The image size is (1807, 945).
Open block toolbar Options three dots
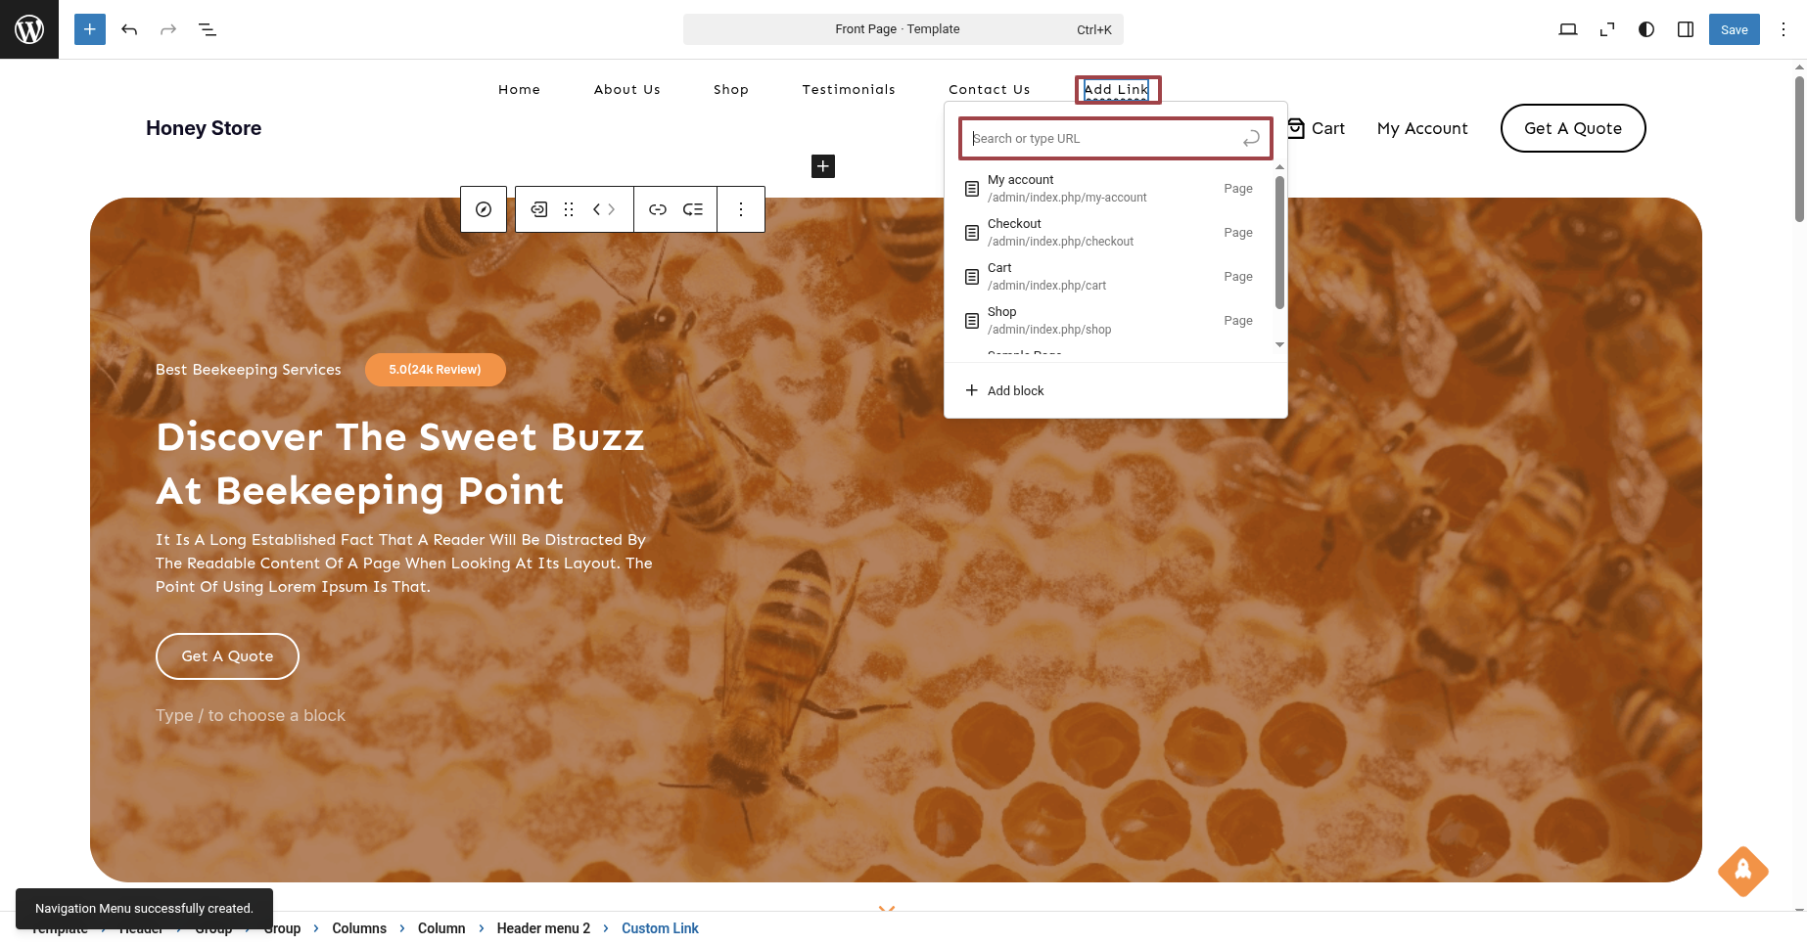click(x=741, y=209)
